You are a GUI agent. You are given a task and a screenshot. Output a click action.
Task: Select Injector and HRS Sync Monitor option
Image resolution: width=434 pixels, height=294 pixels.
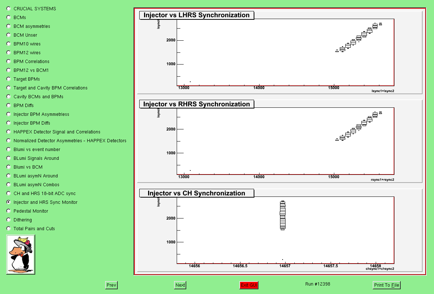point(8,202)
